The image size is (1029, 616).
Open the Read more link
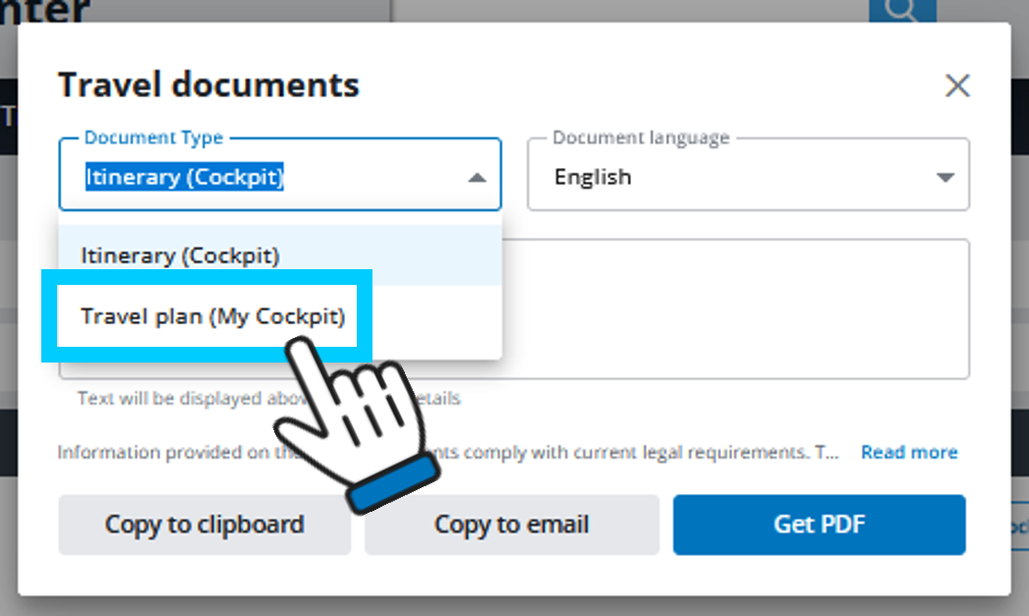[x=908, y=453]
